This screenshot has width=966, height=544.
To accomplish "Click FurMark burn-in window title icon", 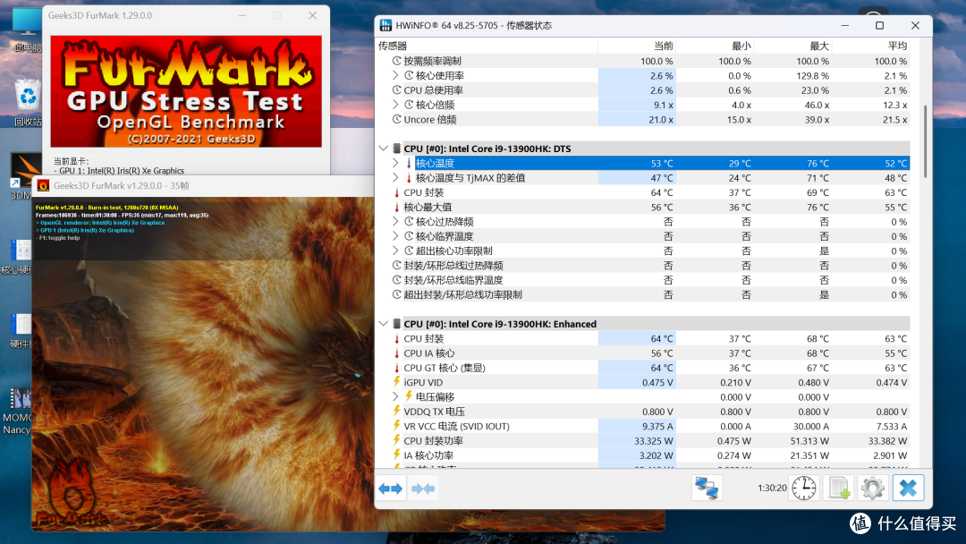I will click(x=43, y=185).
